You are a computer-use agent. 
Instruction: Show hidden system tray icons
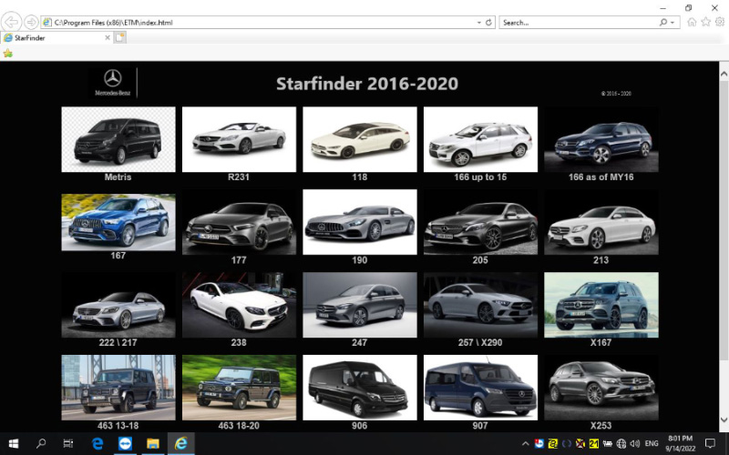coord(526,444)
